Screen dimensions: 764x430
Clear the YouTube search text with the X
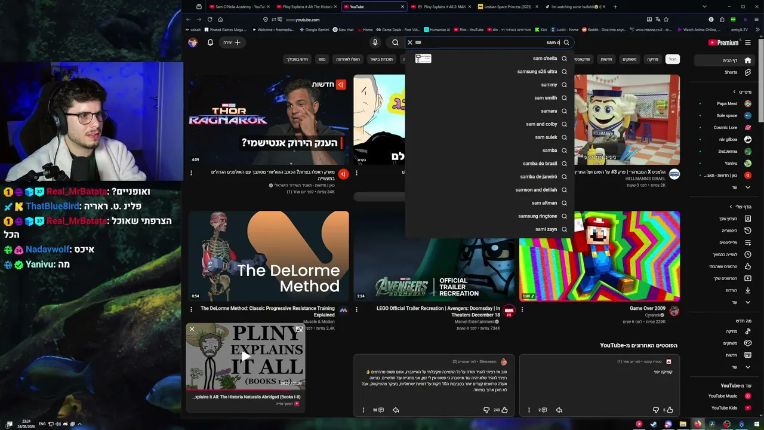coord(410,42)
